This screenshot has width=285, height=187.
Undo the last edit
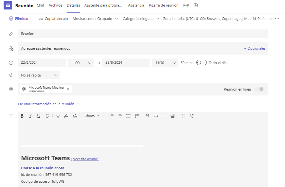(x=183, y=116)
